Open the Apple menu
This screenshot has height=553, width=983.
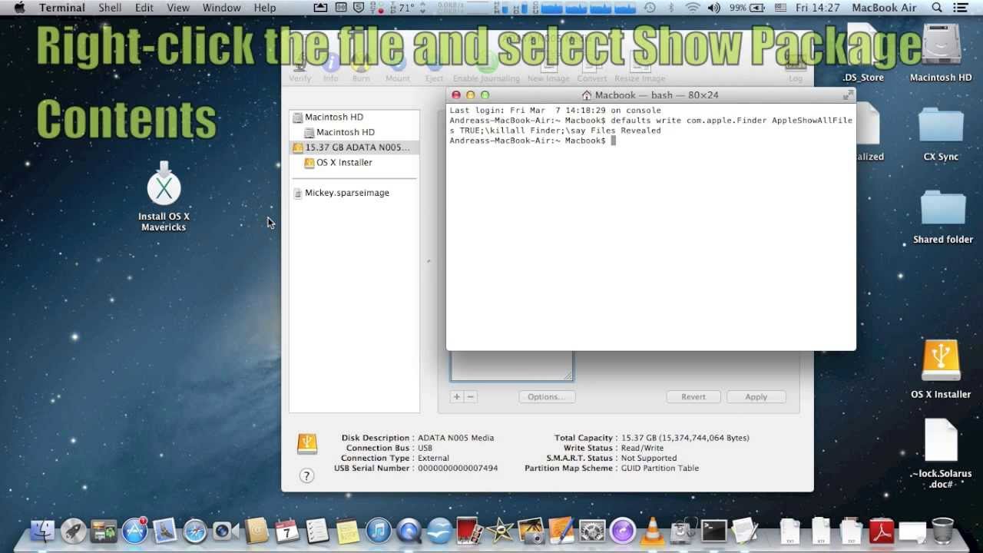(x=20, y=8)
